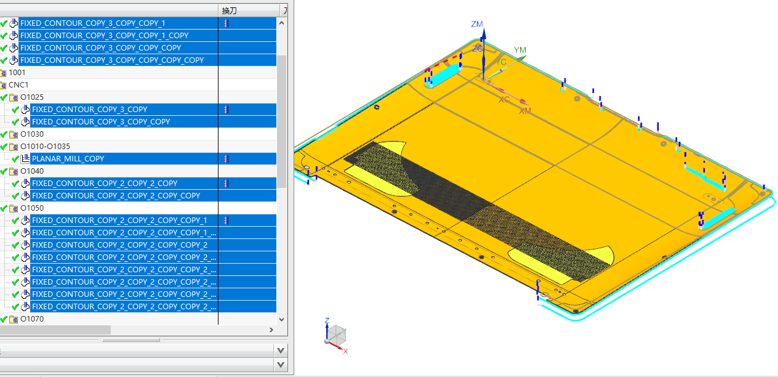Click the ZM axis arrowhead of the coordinate system
778x377 pixels.
tap(483, 33)
